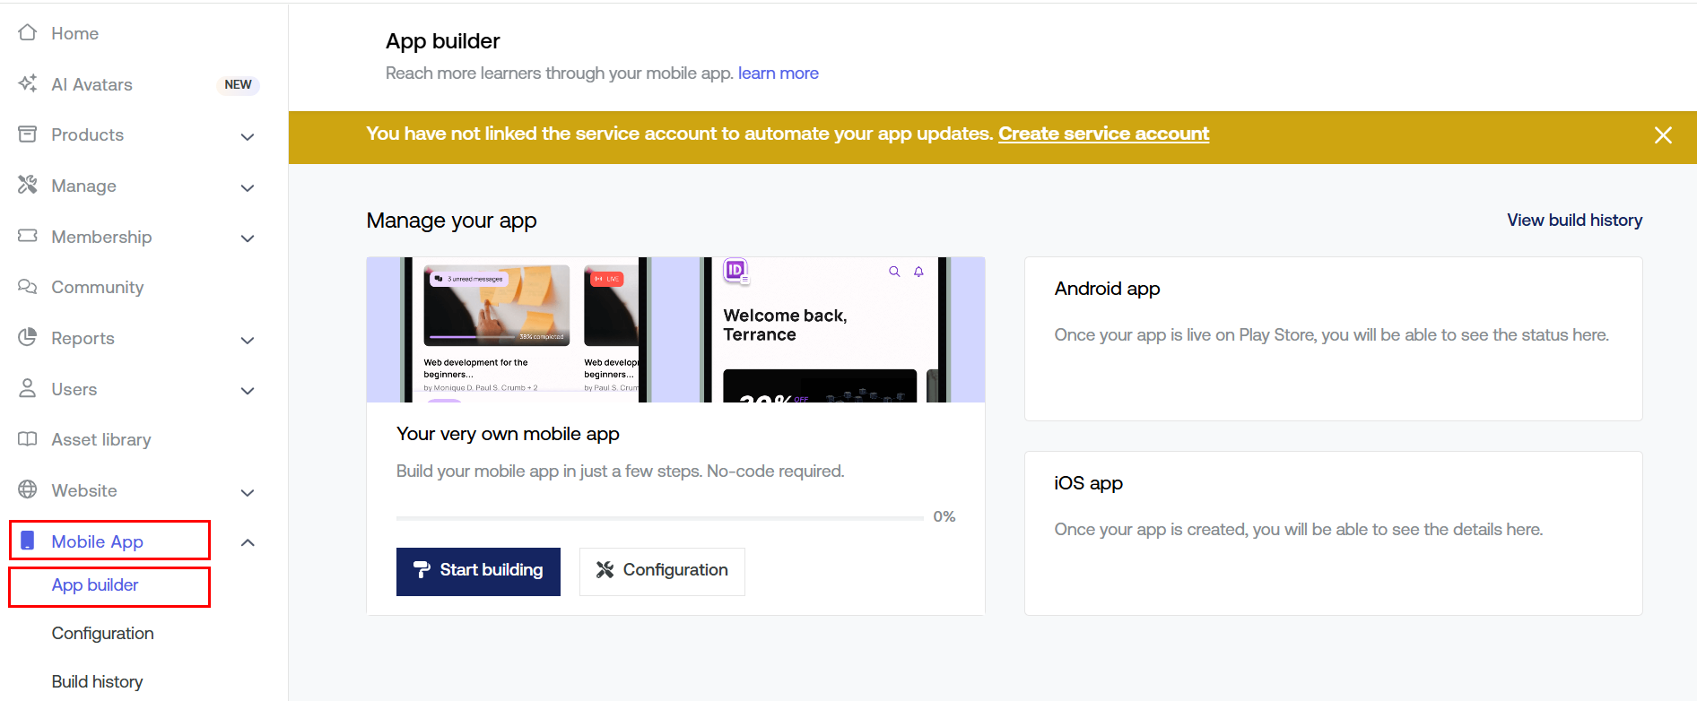1697x701 pixels.
Task: Click the mobile app preview image
Action: point(675,330)
